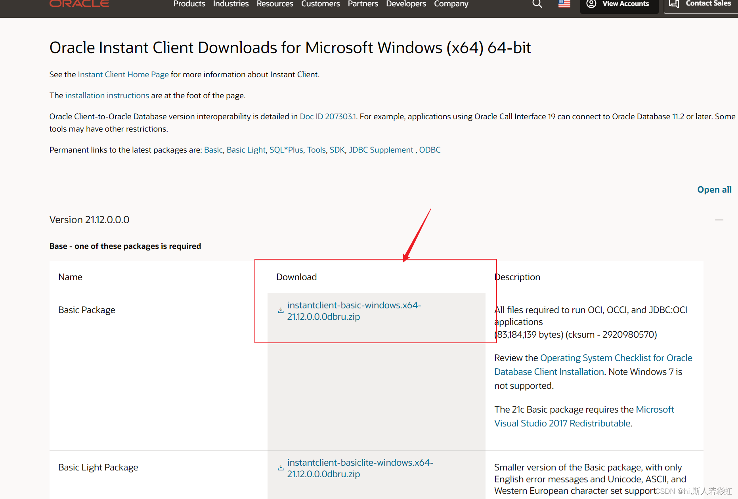Select the US flag country icon
The image size is (738, 499).
pyautogui.click(x=564, y=4)
